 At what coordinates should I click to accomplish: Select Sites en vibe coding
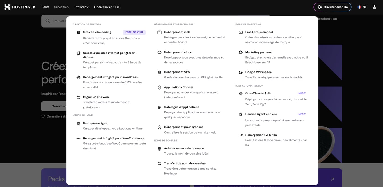[97, 32]
